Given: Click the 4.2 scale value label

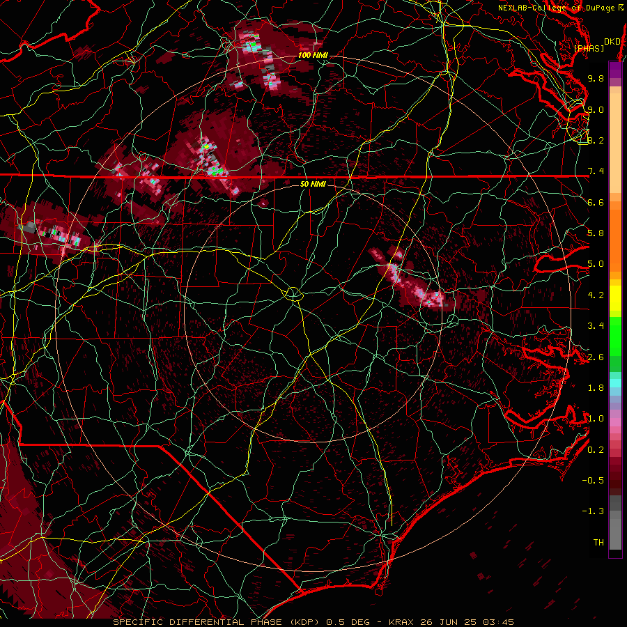Looking at the screenshot, I should [596, 295].
